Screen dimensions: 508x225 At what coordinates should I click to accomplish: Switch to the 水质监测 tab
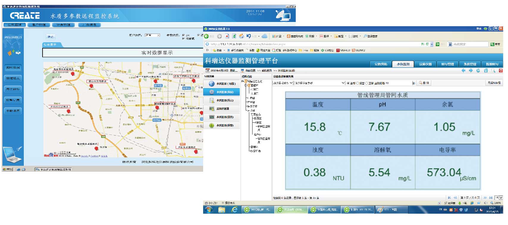tap(403, 64)
